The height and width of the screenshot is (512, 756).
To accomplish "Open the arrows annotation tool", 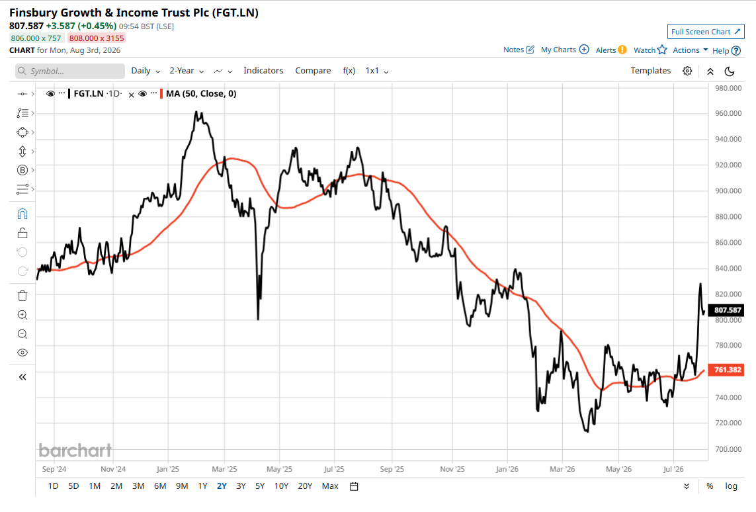I will [x=22, y=151].
